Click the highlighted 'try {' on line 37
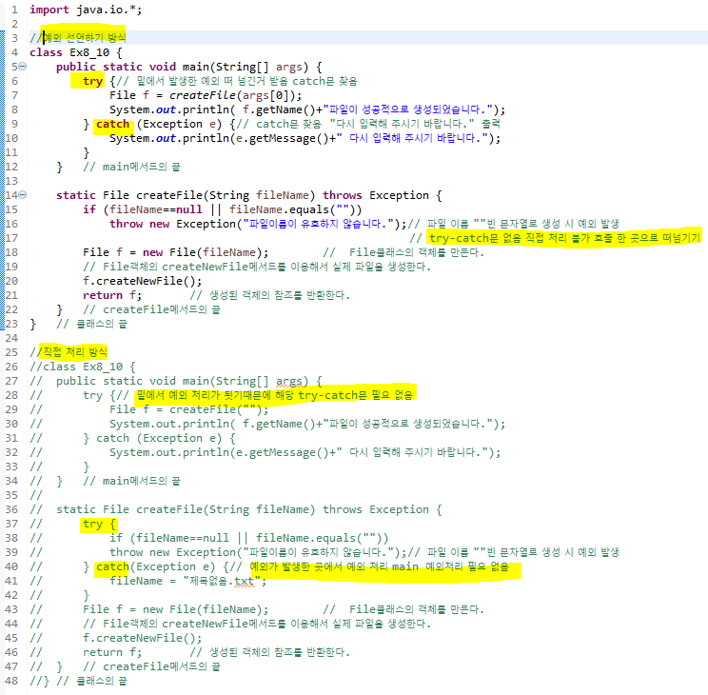708x695 pixels. click(x=99, y=525)
